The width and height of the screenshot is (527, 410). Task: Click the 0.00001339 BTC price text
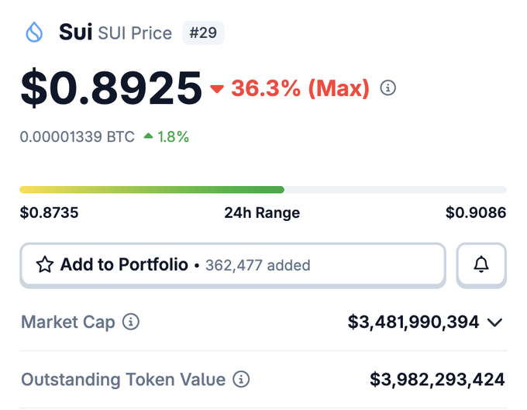tap(77, 137)
